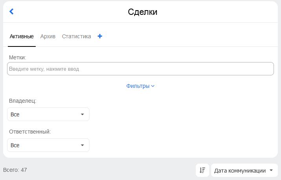Open the Владелец dropdown showing Все
Screen dimensions: 281x180
pos(48,114)
